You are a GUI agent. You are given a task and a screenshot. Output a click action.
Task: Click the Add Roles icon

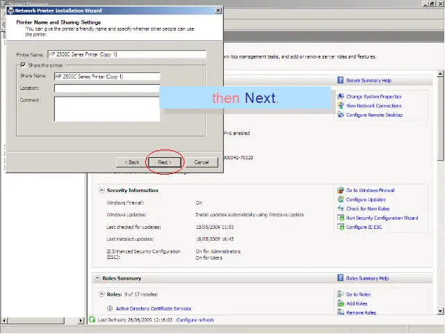[x=341, y=303]
